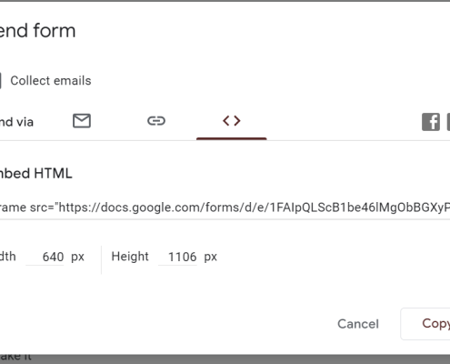
Task: Click the Send form dialog title
Action: pyautogui.click(x=37, y=31)
